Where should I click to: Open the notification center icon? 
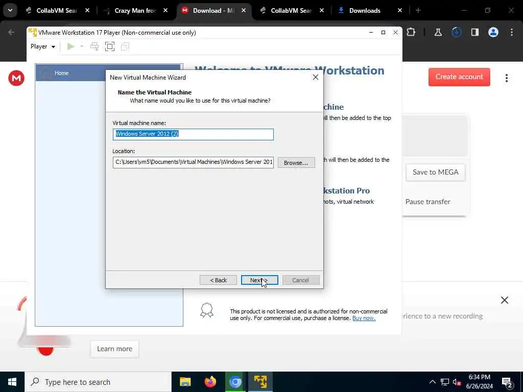(x=507, y=383)
